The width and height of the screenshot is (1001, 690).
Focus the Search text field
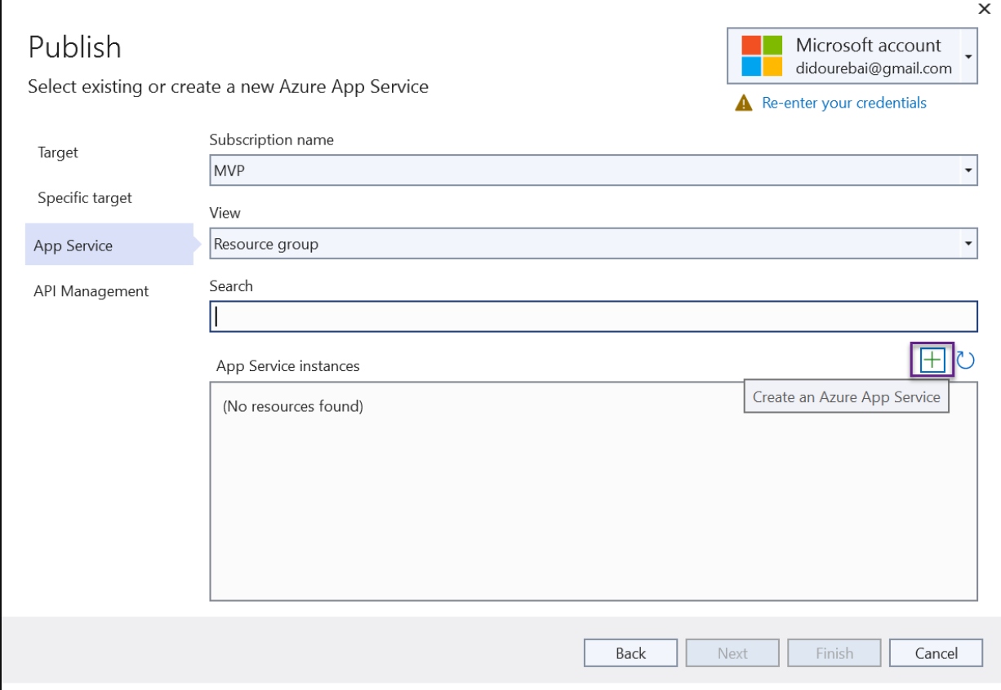pyautogui.click(x=593, y=316)
